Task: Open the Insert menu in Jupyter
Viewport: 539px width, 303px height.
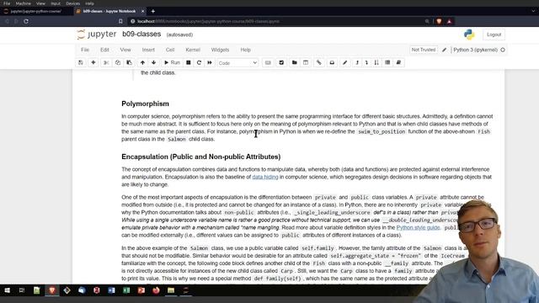Action: tap(148, 50)
